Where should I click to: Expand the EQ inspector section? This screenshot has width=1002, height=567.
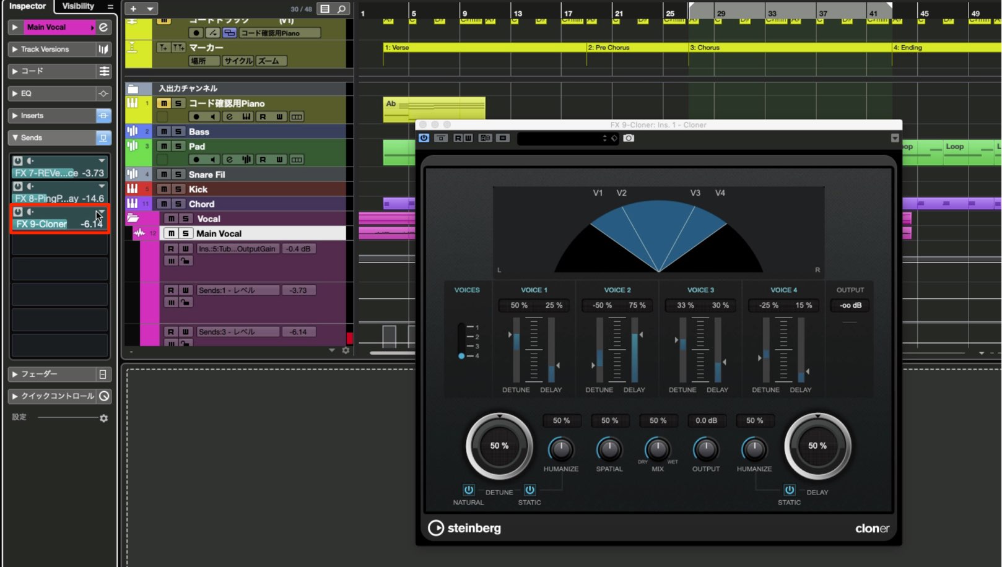14,93
